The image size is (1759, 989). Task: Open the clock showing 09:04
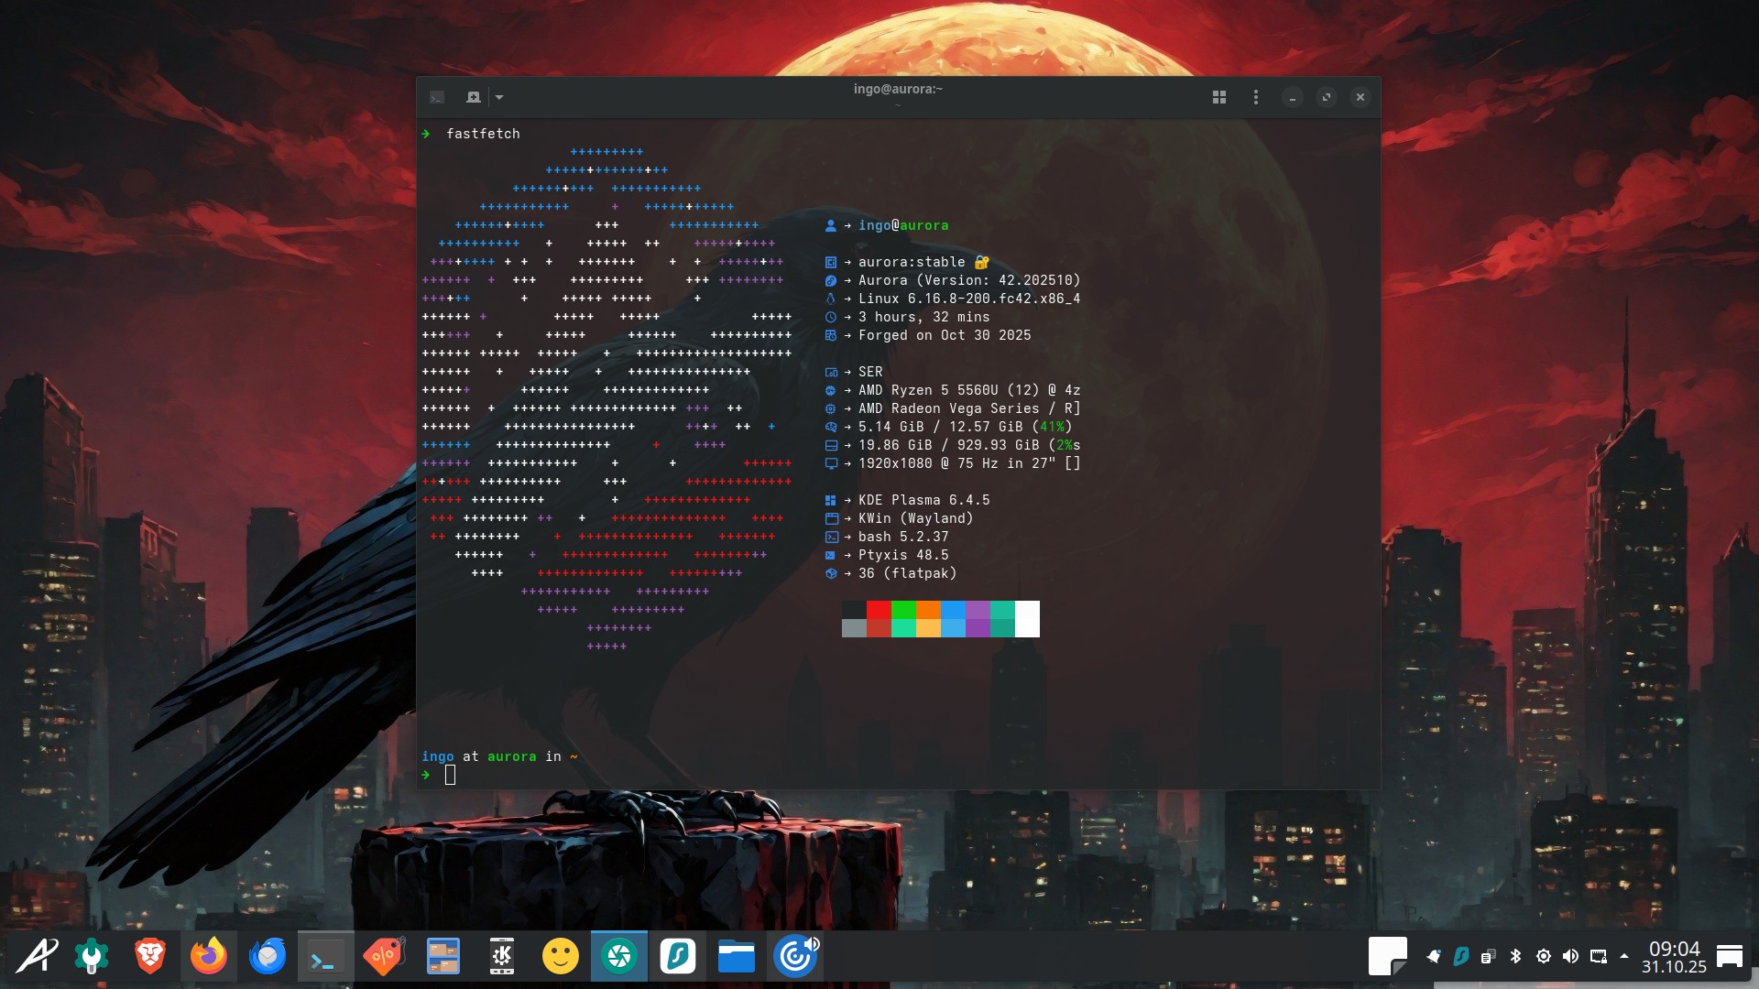point(1674,957)
